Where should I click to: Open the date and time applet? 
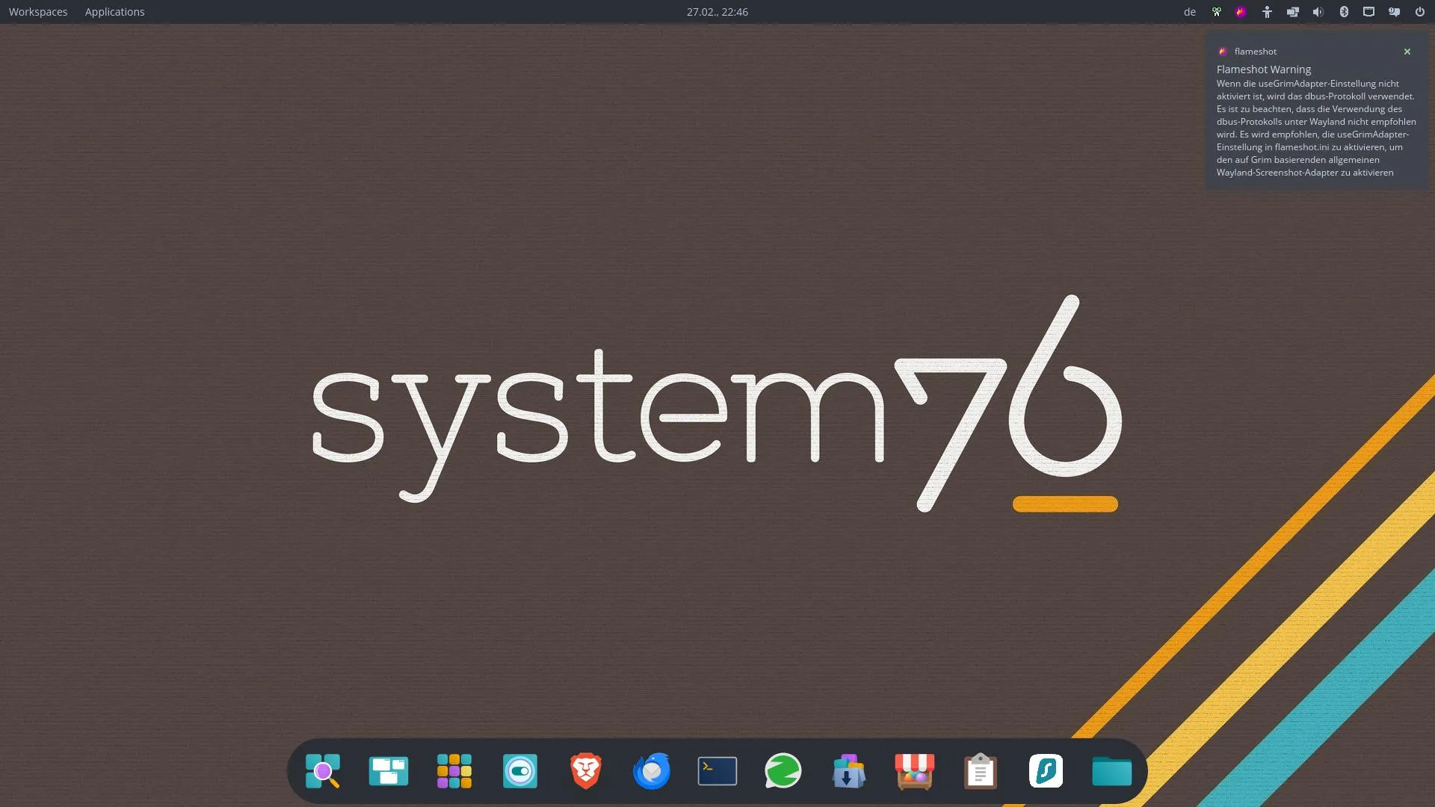tap(717, 12)
